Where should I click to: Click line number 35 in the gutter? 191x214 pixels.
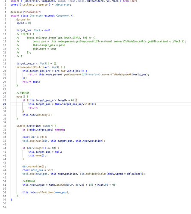pyautogui.click(x=5, y=126)
